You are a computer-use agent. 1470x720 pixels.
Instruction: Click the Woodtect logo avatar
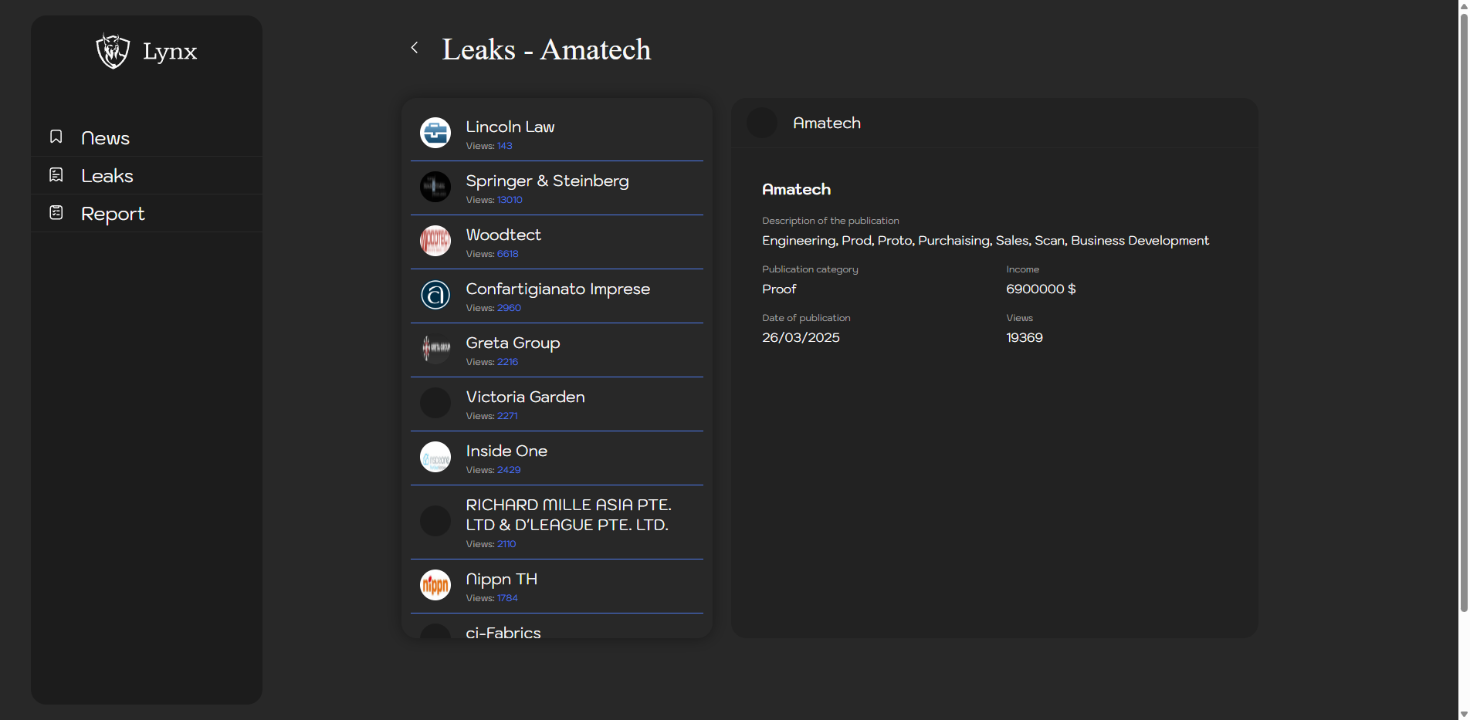point(435,241)
